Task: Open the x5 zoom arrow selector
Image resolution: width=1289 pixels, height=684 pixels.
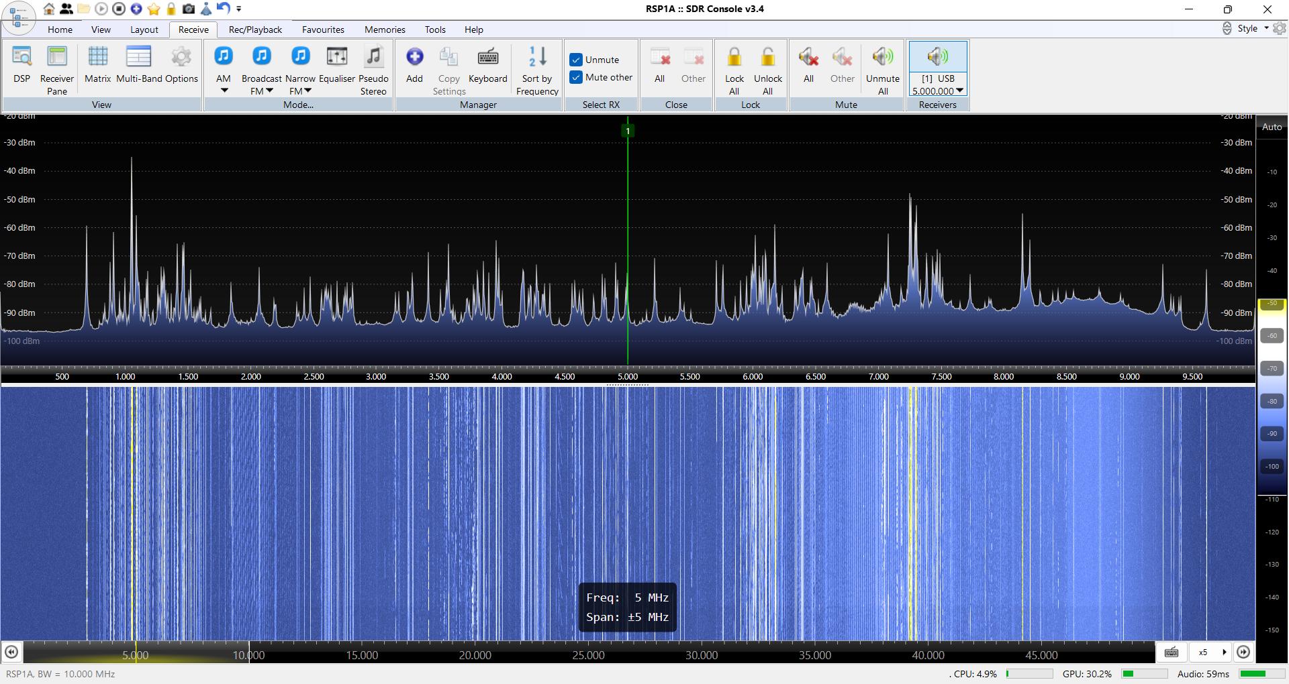Action: pyautogui.click(x=1225, y=652)
